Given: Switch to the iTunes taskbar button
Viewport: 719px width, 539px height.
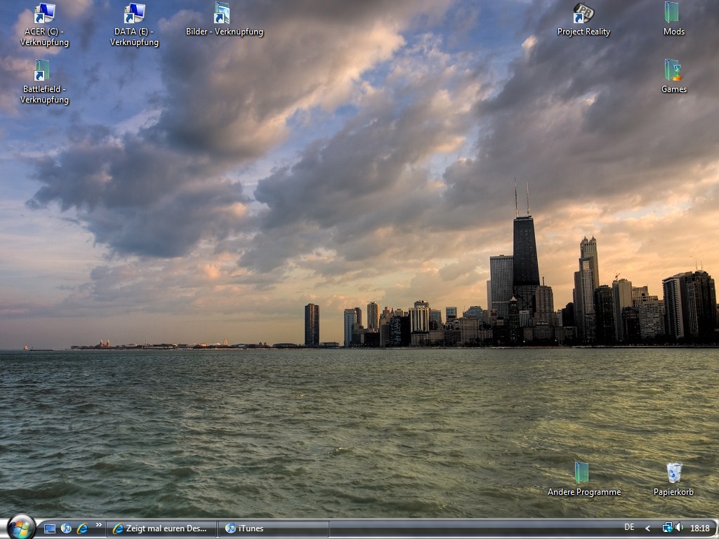Looking at the screenshot, I should (272, 528).
